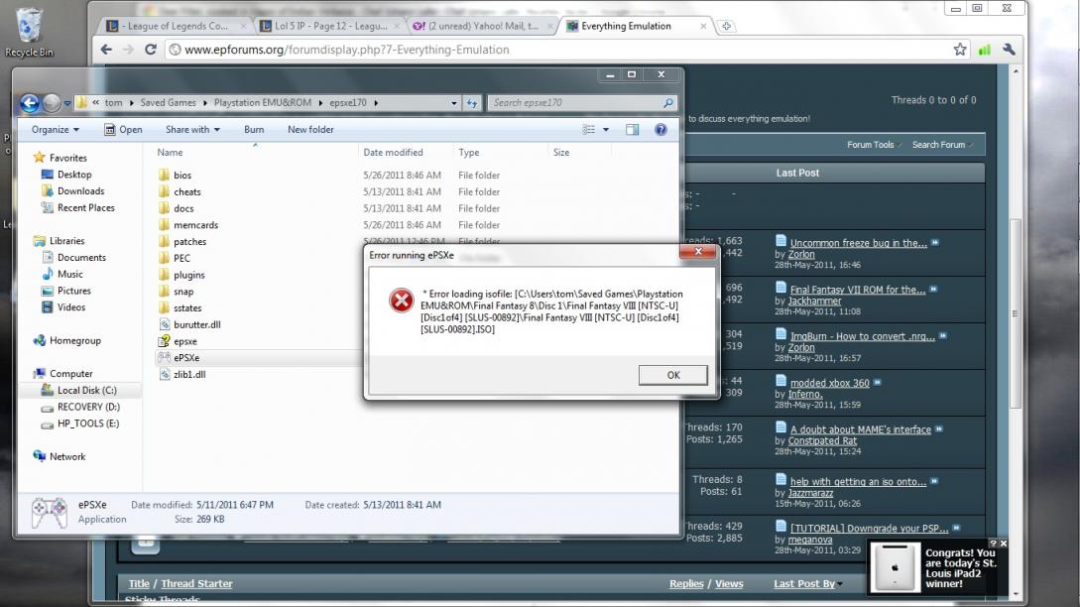1080x607 pixels.
Task: Close the iPad2 winner ad popup
Action: [1004, 544]
